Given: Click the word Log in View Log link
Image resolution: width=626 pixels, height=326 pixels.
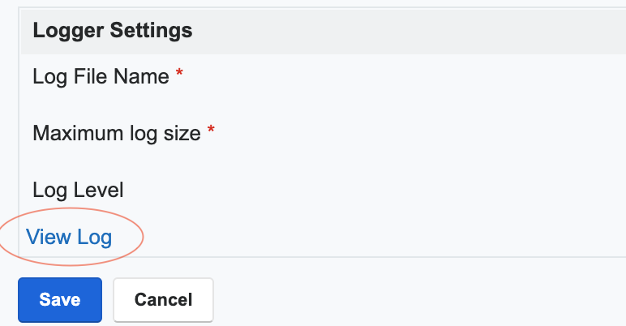Looking at the screenshot, I should pyautogui.click(x=95, y=238).
